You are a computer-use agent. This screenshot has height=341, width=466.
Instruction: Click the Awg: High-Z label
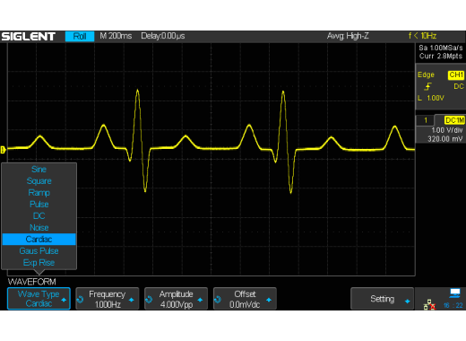(x=348, y=36)
